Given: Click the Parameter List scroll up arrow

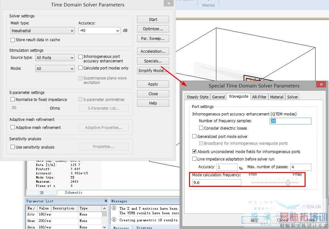Looking at the screenshot, I should pyautogui.click(x=105, y=208).
